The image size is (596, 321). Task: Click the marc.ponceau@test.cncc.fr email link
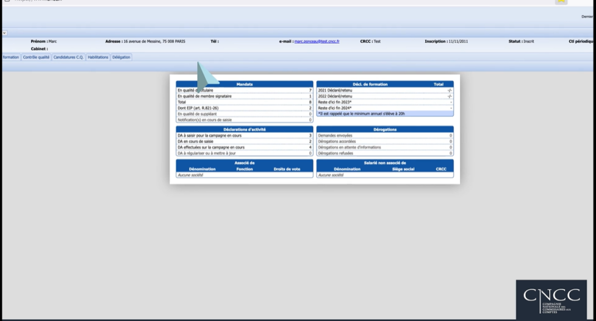pos(317,41)
